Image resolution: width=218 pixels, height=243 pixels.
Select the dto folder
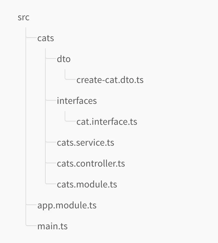click(64, 59)
